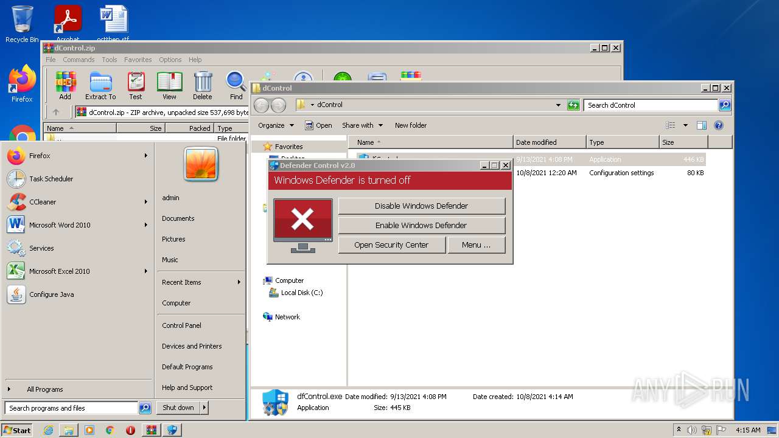This screenshot has width=779, height=438.
Task: Switch to Defender Control via taskbar shield icon
Action: tap(172, 430)
